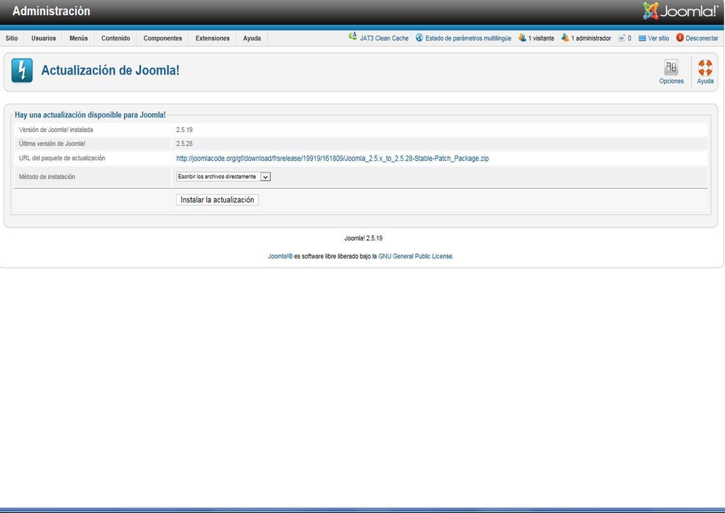
Task: Click the messages icon showing 0
Action: [622, 38]
